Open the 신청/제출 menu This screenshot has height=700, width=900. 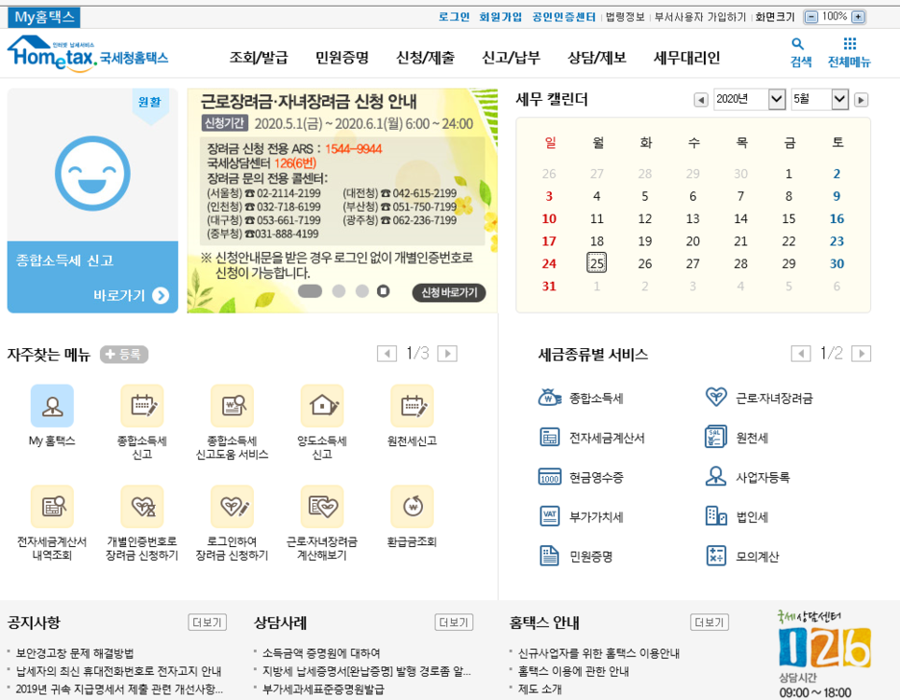[x=425, y=58]
